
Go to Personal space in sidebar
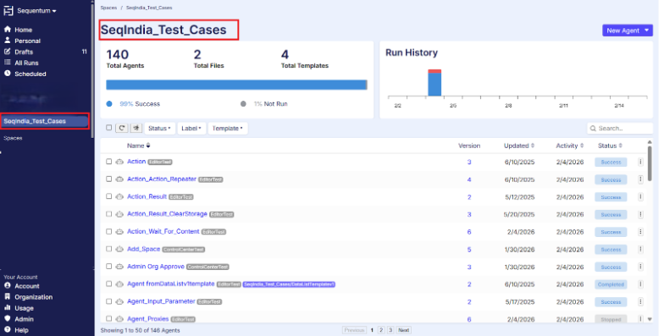27,41
